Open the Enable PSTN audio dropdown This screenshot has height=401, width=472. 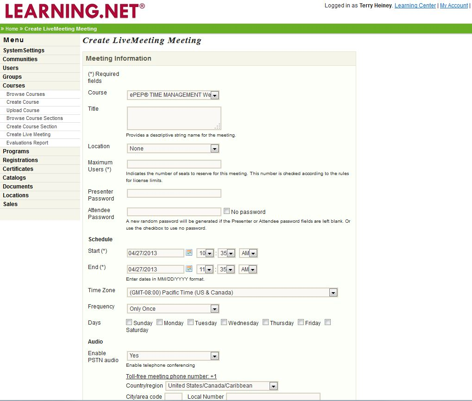tap(173, 356)
